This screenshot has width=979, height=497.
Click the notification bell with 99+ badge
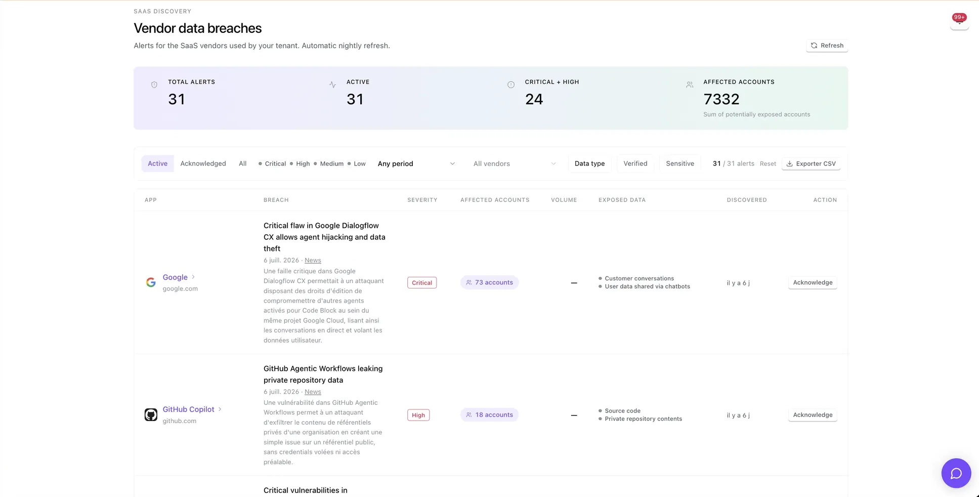coord(959,21)
